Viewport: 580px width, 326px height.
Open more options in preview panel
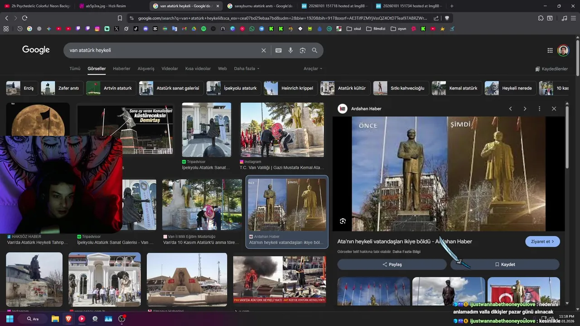click(x=539, y=109)
